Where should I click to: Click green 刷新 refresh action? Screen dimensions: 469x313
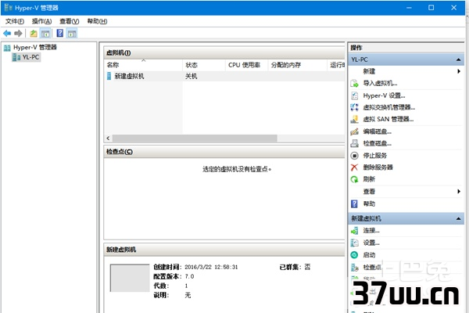click(354, 179)
